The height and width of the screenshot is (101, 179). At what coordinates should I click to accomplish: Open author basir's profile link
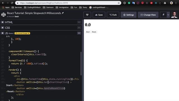[17, 17]
